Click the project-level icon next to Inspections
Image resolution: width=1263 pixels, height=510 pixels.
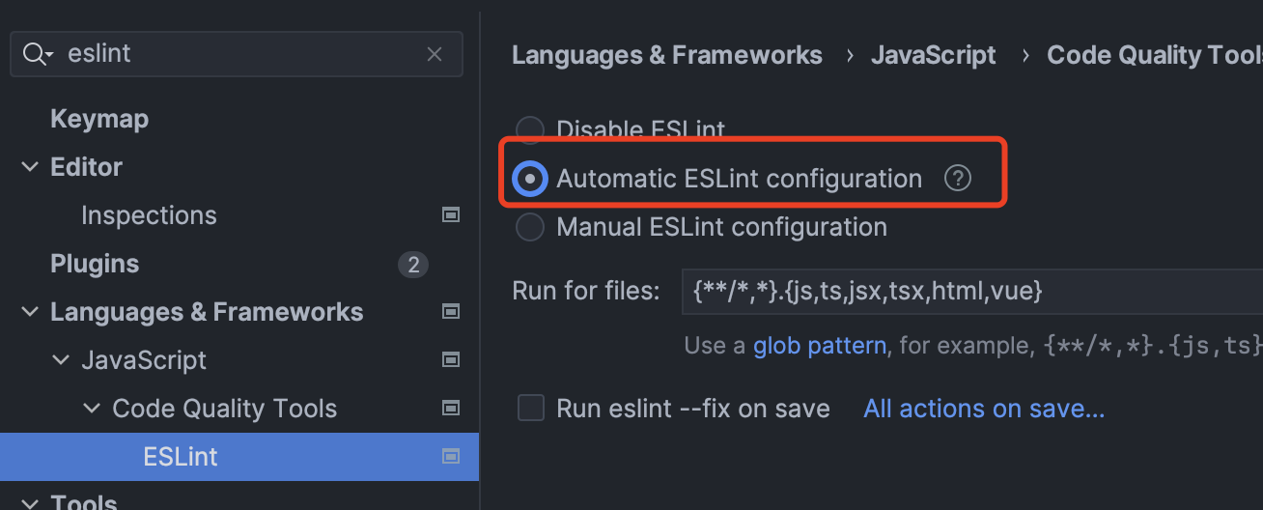pyautogui.click(x=450, y=215)
